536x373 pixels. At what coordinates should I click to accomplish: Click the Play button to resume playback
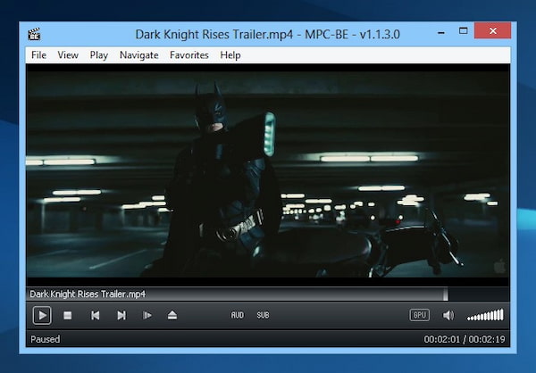pyautogui.click(x=42, y=315)
